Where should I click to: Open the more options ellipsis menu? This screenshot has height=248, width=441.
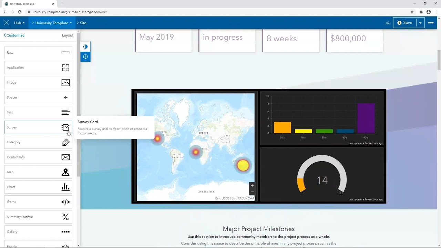pos(431,23)
